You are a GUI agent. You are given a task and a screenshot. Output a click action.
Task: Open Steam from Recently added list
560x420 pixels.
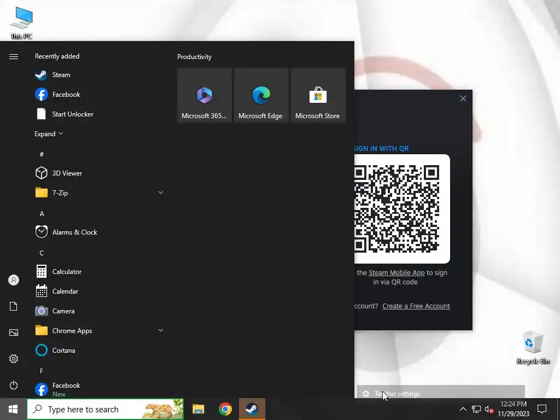[x=100, y=74]
